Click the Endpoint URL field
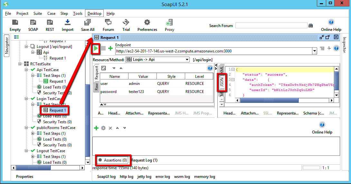The height and width of the screenshot is (184, 351). click(214, 51)
